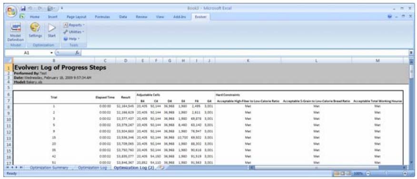Image resolution: width=417 pixels, height=179 pixels.
Task: Switch to the Home ribbon tab
Action: (35, 17)
